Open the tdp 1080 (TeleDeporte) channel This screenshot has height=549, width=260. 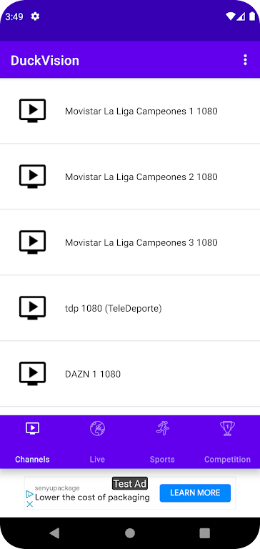pyautogui.click(x=130, y=308)
